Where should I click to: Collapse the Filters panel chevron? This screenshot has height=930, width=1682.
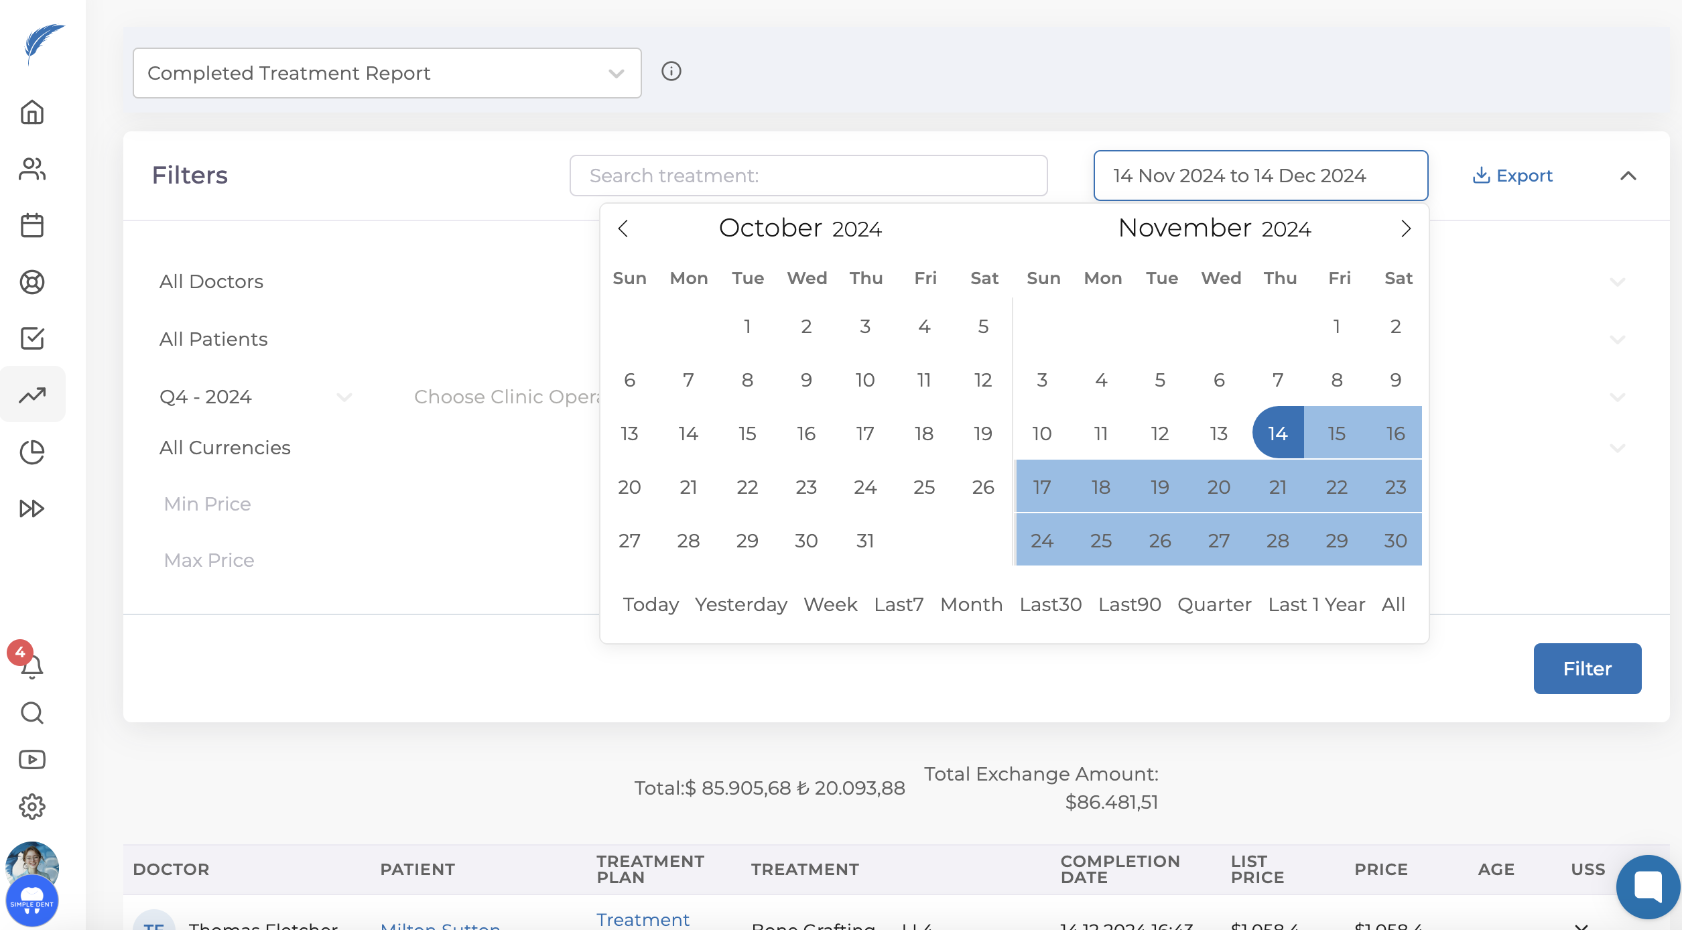coord(1628,176)
